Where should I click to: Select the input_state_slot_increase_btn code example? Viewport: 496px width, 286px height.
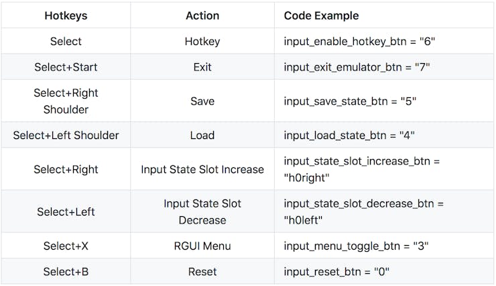point(360,169)
